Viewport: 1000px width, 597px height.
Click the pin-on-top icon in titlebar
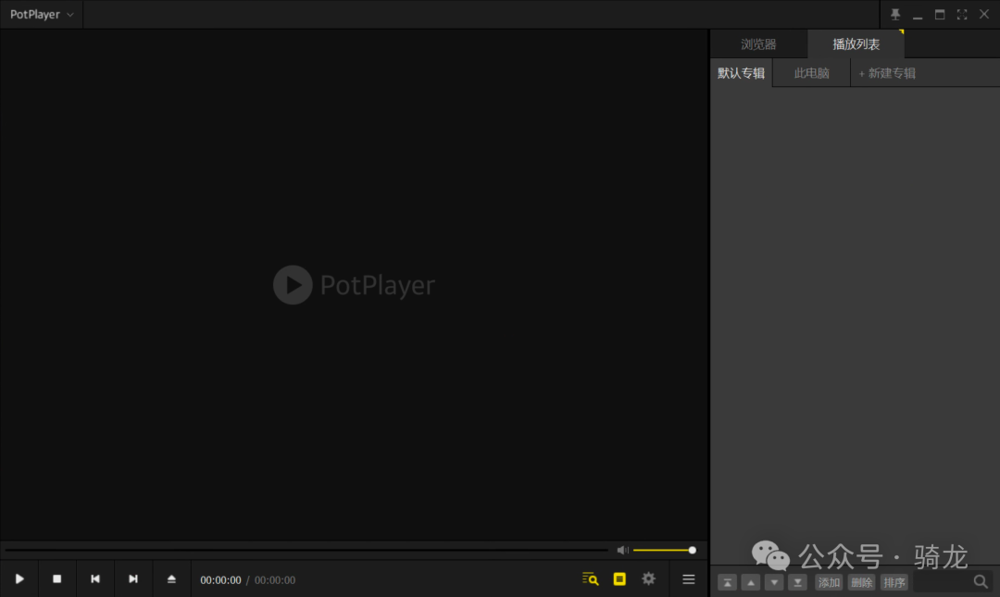click(894, 14)
